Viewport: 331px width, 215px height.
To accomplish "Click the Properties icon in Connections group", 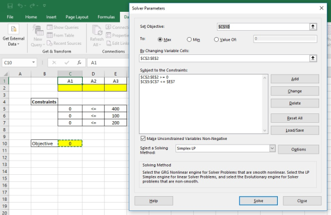I will [108, 35].
